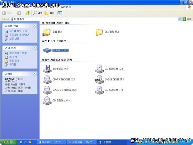Expand the address bar dropdown

(x=179, y=19)
